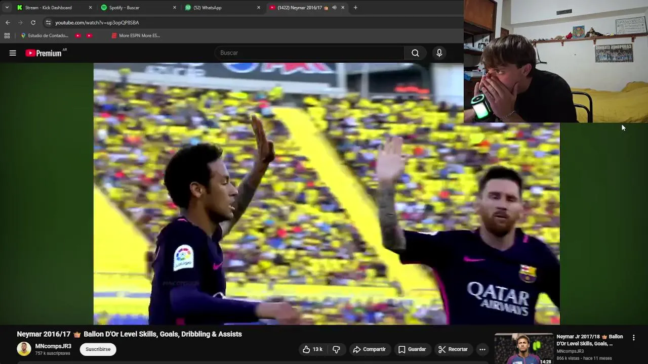The height and width of the screenshot is (364, 648).
Task: Switch to Stream - Kick Dashboard tab
Action: (x=53, y=8)
